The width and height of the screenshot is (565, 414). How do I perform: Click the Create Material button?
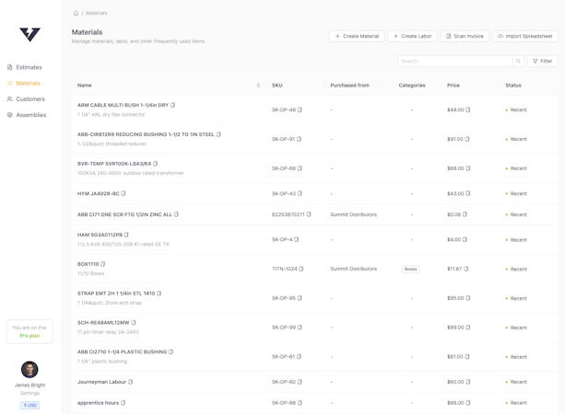tap(357, 36)
